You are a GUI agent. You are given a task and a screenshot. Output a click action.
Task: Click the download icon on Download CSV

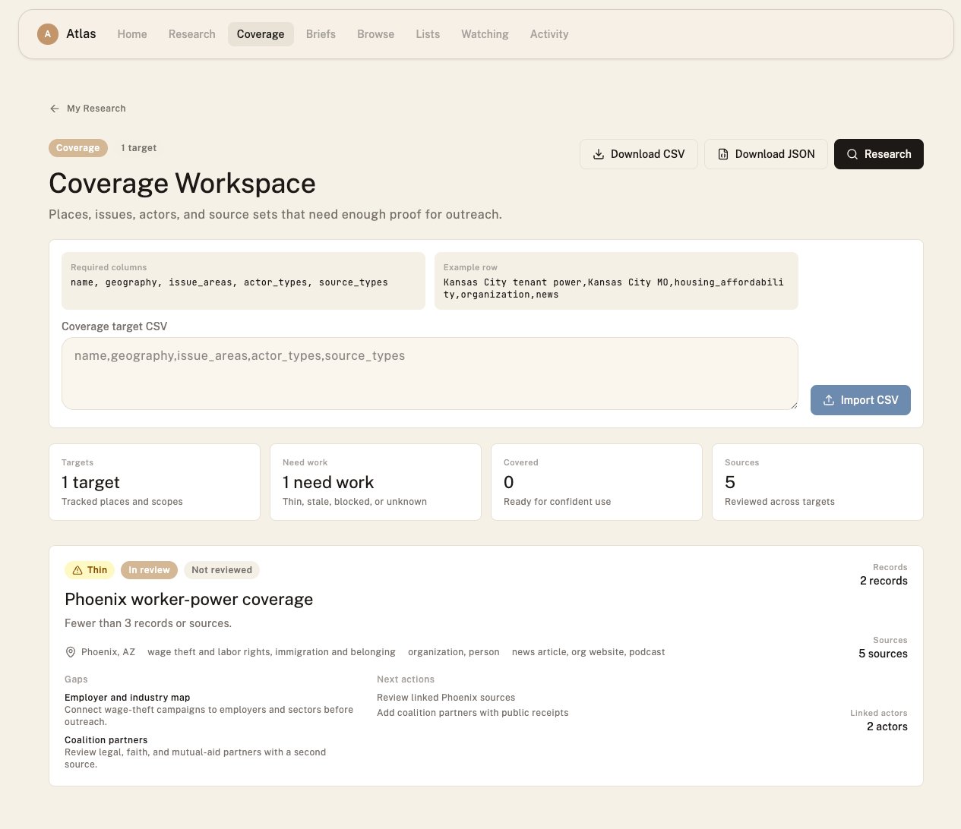coord(599,154)
